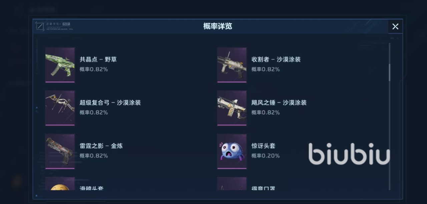427x204 pixels.
Task: Click the 概率详览 title text
Action: tap(218, 26)
